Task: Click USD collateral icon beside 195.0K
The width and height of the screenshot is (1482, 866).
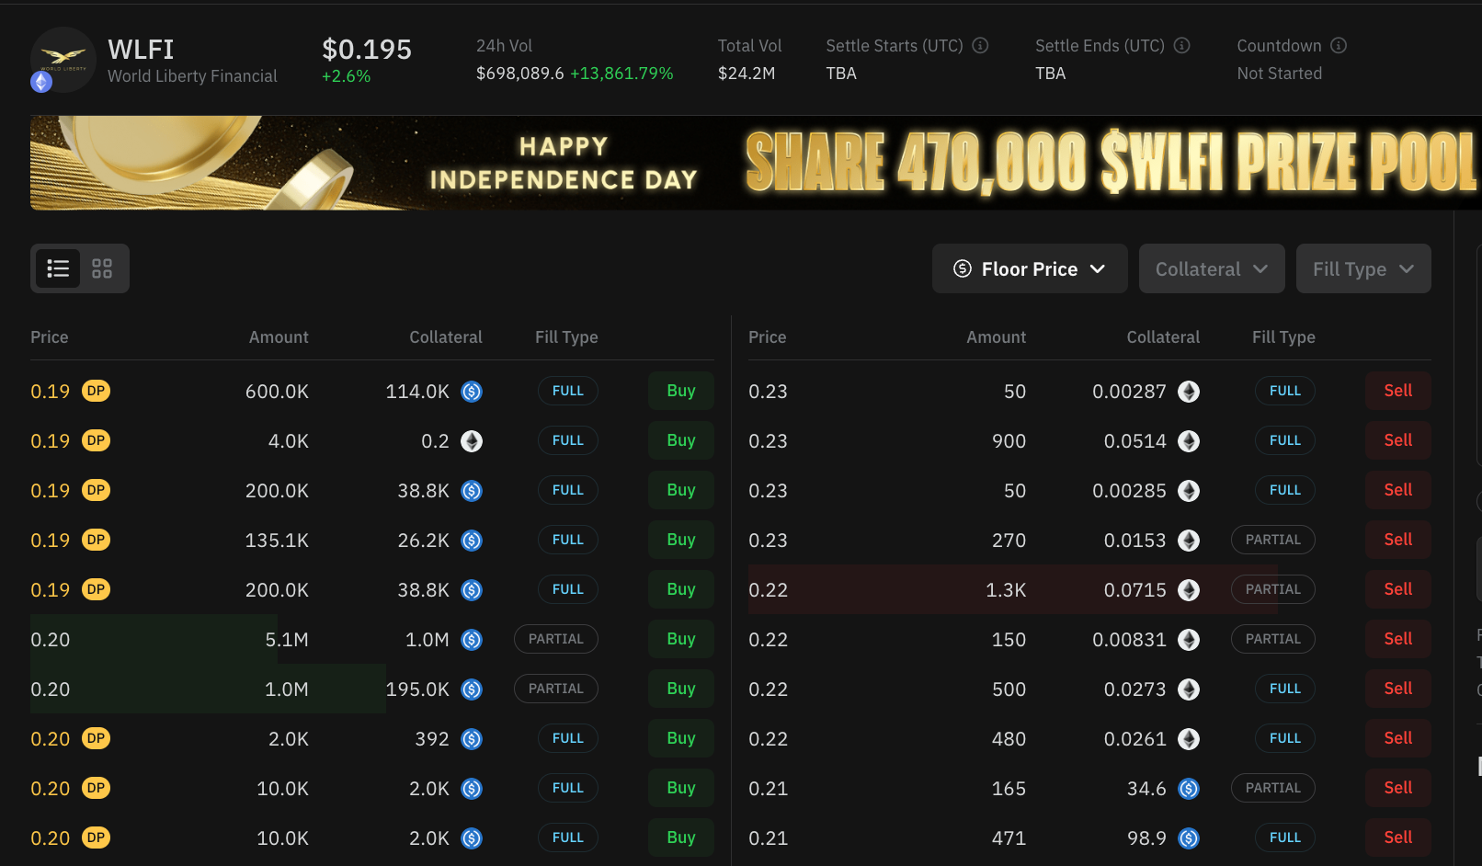Action: pos(472,689)
